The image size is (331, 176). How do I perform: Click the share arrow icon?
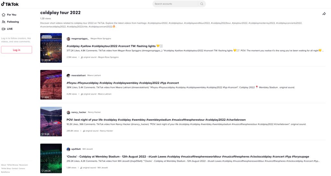[x=324, y=14]
